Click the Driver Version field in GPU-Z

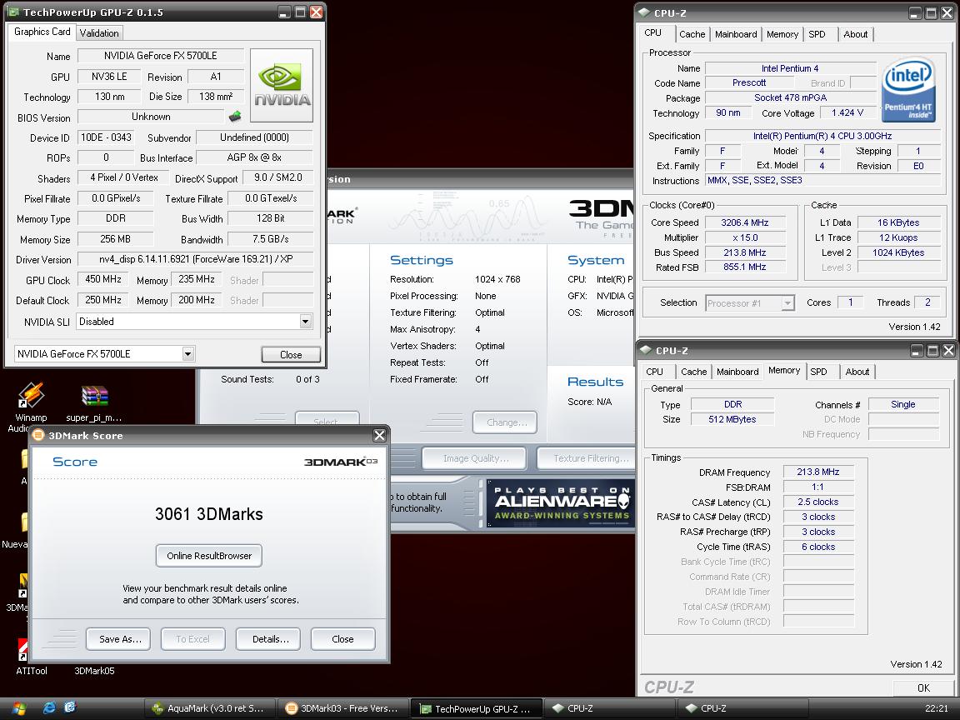(x=195, y=259)
